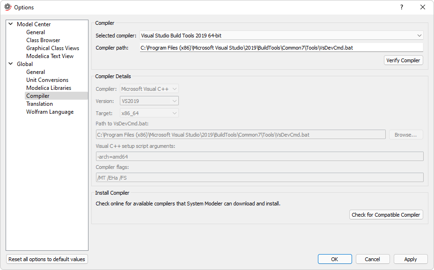Screen dimensions: 434x270
Task: Select the Translation options page
Action: 39,104
